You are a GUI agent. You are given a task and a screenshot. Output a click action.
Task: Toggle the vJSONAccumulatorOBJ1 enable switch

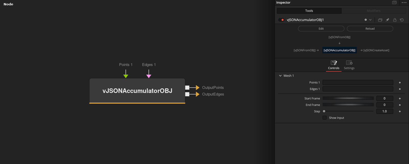(281, 20)
